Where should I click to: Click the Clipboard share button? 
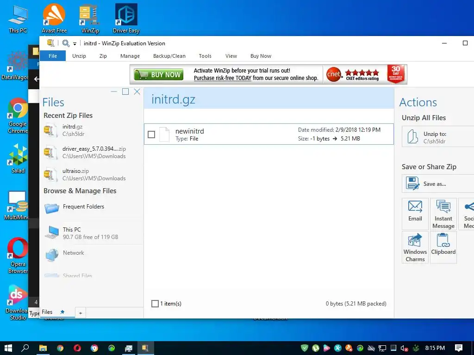[x=443, y=247]
